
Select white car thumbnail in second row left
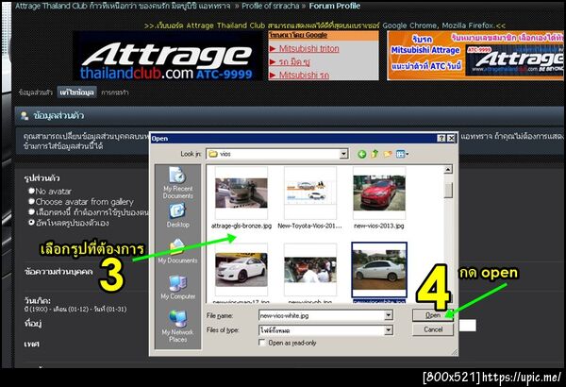click(x=241, y=270)
